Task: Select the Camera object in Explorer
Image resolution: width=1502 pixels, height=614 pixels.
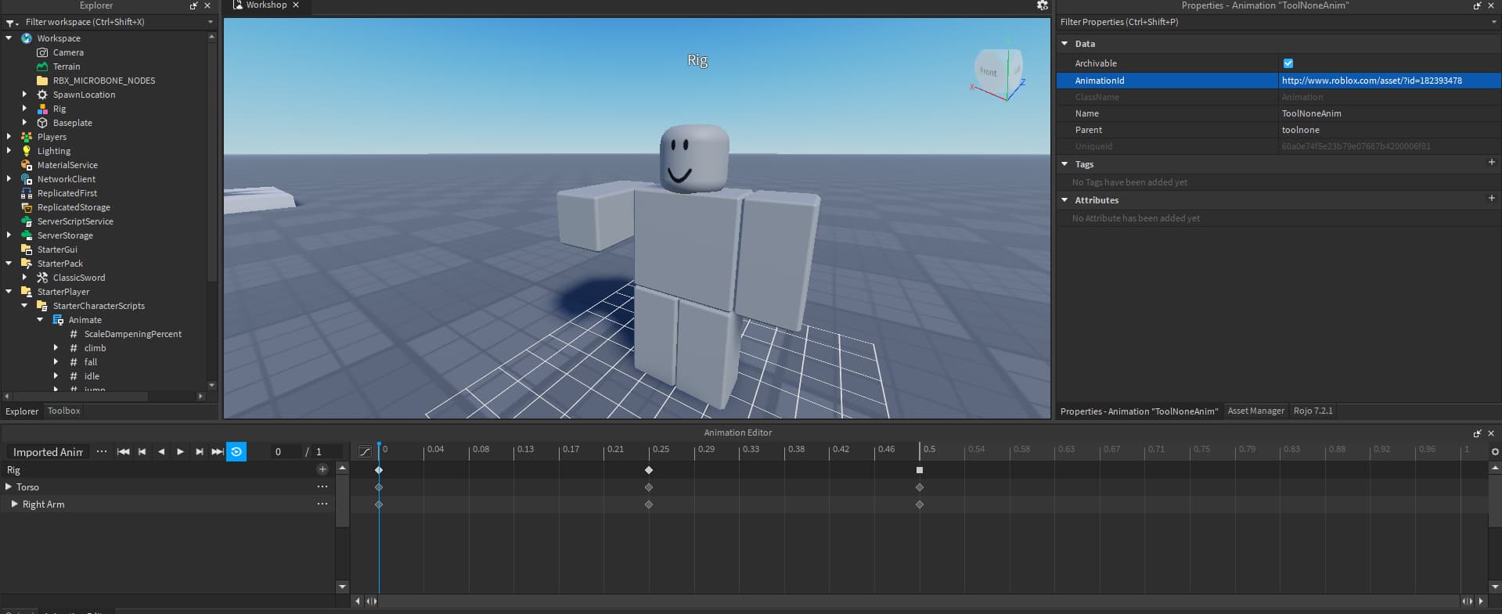Action: [x=67, y=52]
